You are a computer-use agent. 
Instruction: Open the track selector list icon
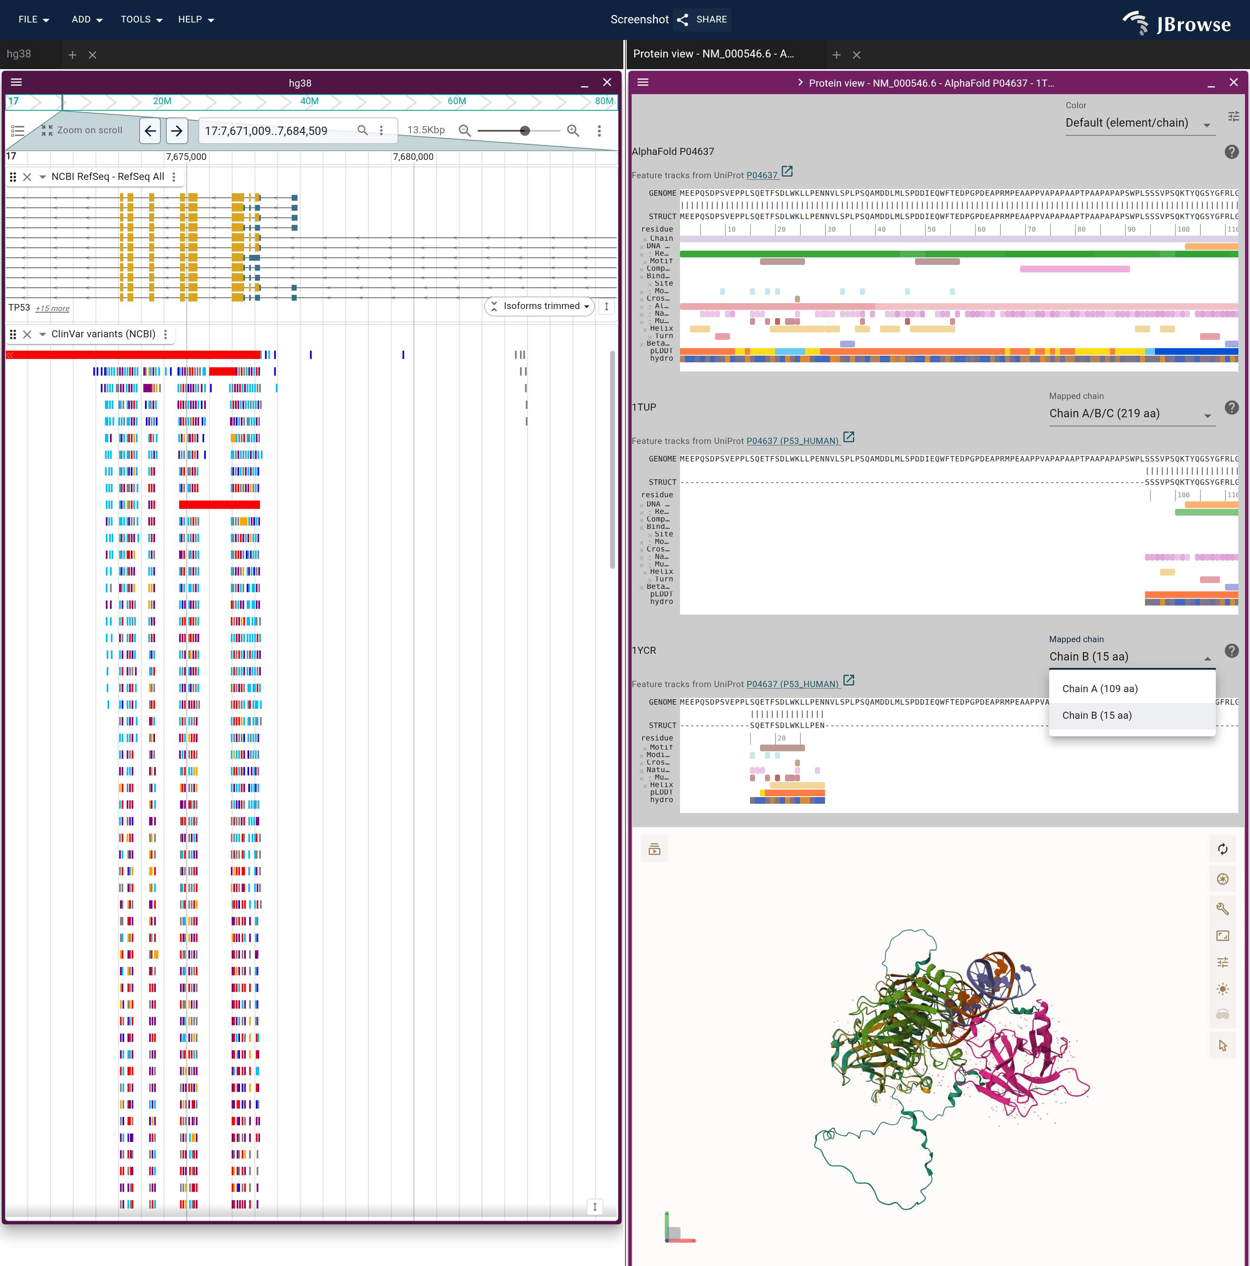(17, 130)
